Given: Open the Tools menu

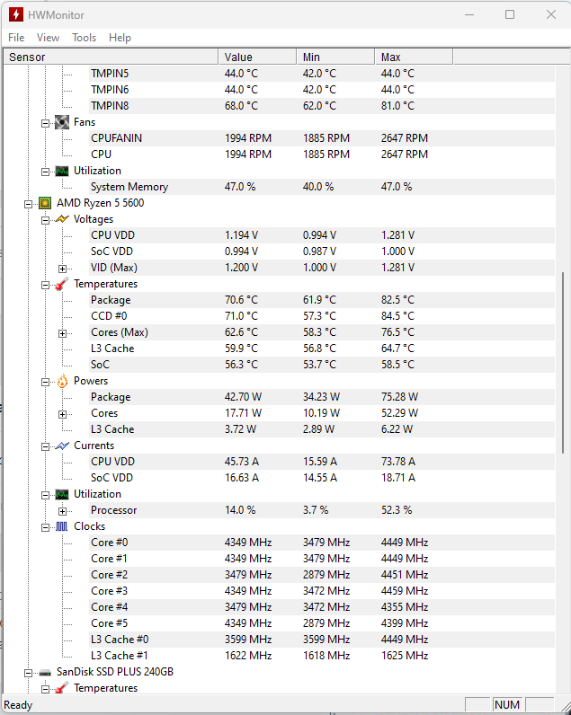Looking at the screenshot, I should pyautogui.click(x=84, y=38).
